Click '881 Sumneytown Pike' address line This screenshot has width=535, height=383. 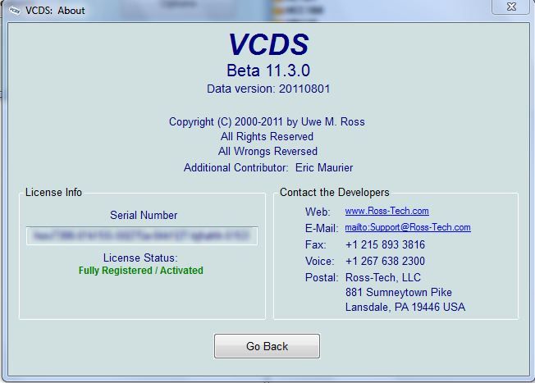pos(399,292)
